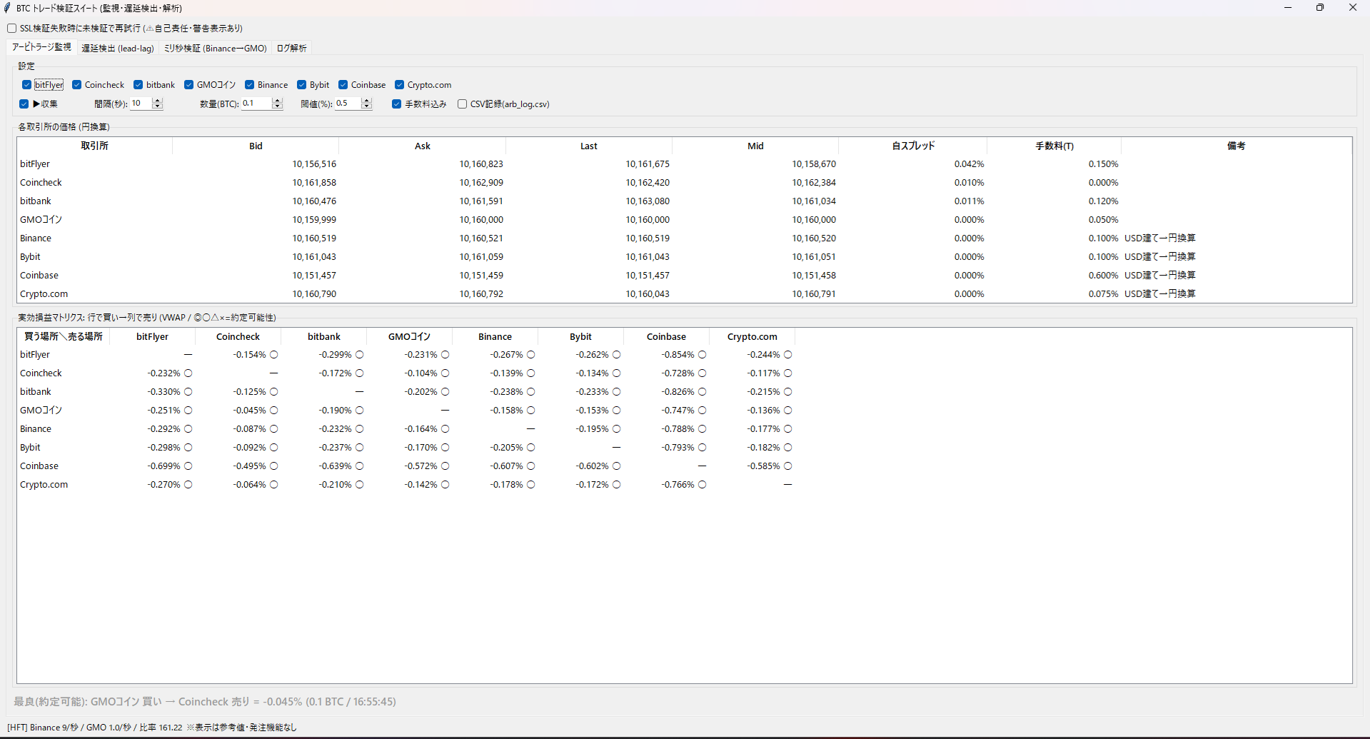The image size is (1370, 739).
Task: Select the Coinbase row in price table
Action: tap(684, 276)
